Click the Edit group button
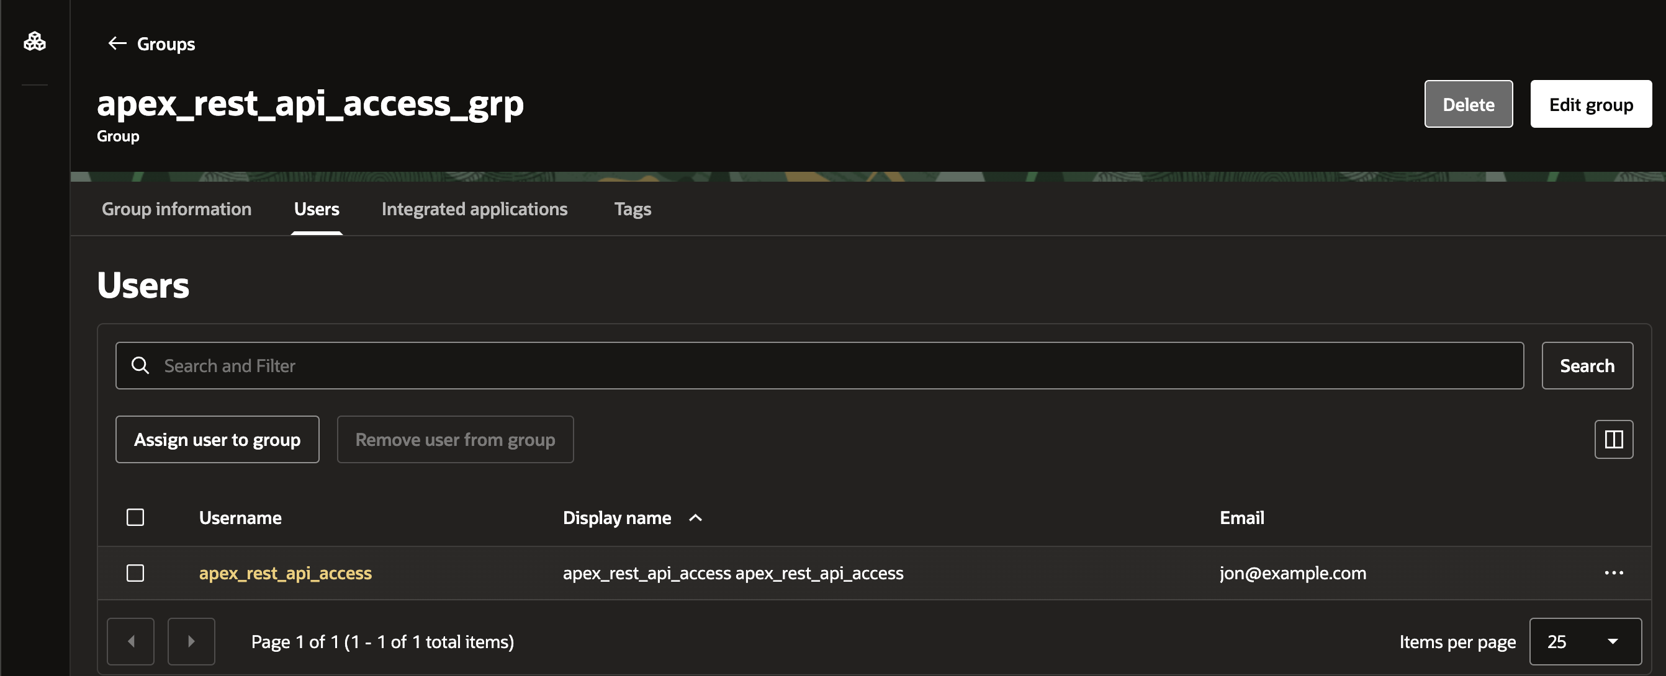The image size is (1666, 676). (x=1590, y=104)
